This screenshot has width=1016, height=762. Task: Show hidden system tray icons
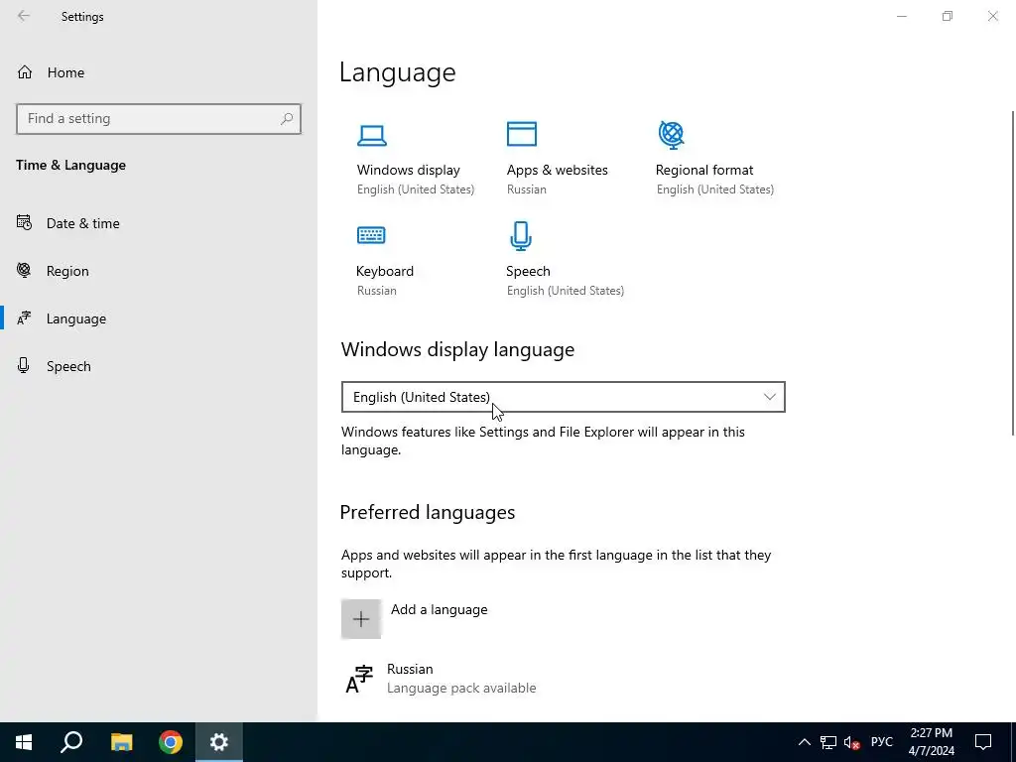[x=804, y=742]
